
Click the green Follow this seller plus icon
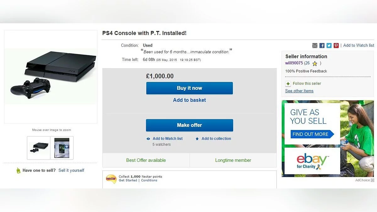click(x=288, y=84)
